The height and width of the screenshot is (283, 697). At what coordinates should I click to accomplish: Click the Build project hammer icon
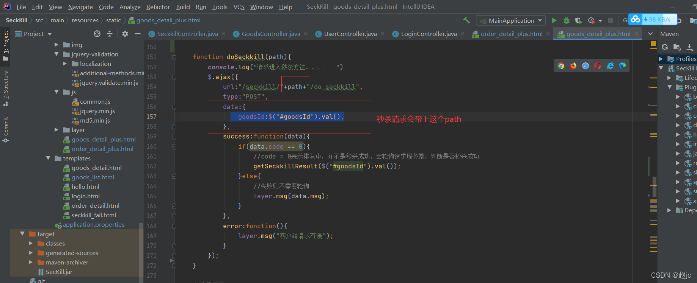[466, 20]
